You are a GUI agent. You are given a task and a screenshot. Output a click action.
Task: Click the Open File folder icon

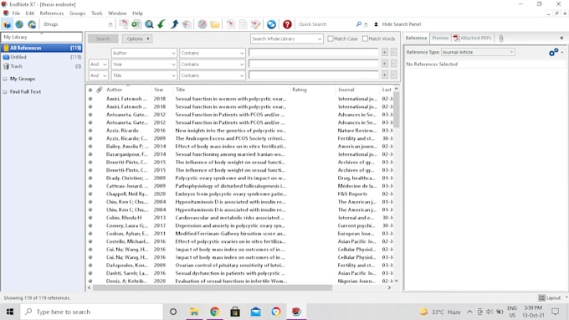click(x=215, y=24)
